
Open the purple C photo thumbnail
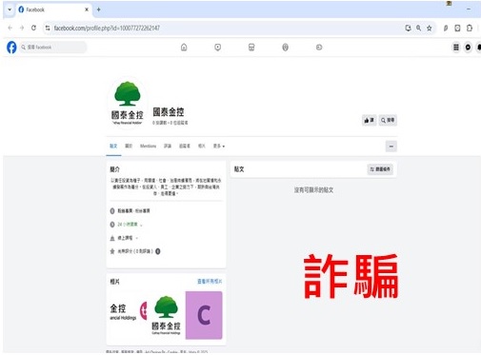[204, 315]
